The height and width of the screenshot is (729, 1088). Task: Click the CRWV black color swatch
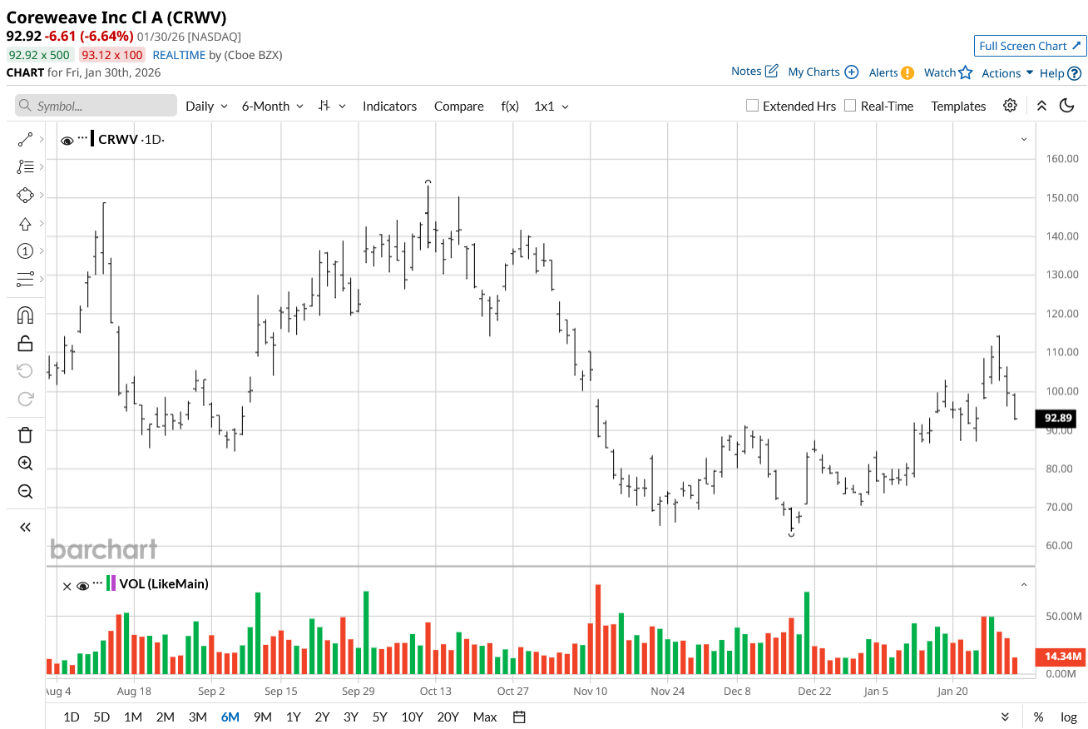tap(92, 139)
